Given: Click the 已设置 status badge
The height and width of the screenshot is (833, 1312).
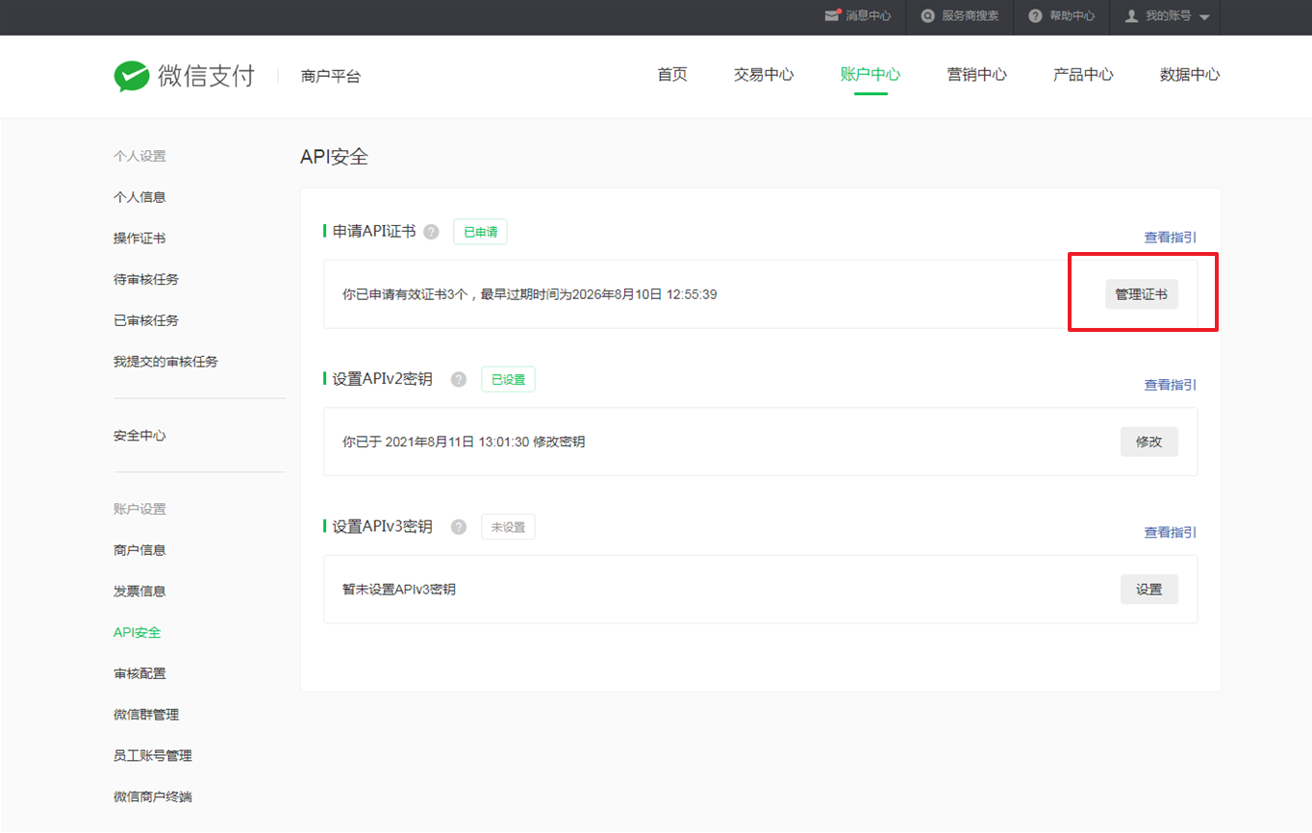Looking at the screenshot, I should [508, 379].
